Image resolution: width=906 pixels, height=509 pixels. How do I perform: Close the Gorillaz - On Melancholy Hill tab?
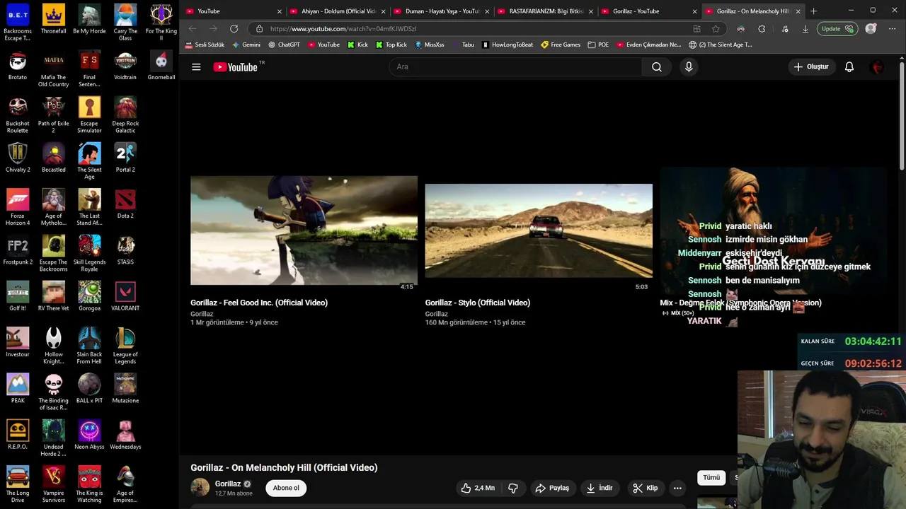[x=798, y=11]
